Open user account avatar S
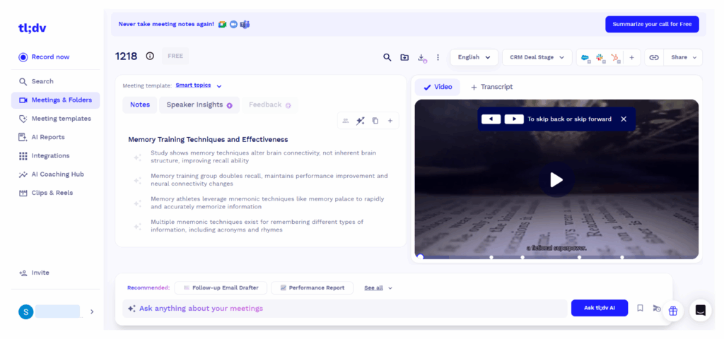This screenshot has height=339, width=724. 25,311
